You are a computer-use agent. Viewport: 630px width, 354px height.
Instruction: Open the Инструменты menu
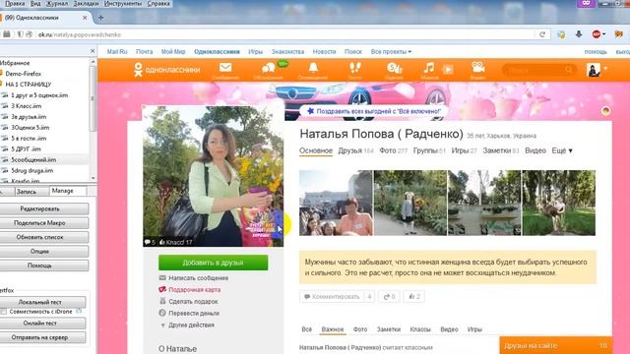pyautogui.click(x=123, y=4)
